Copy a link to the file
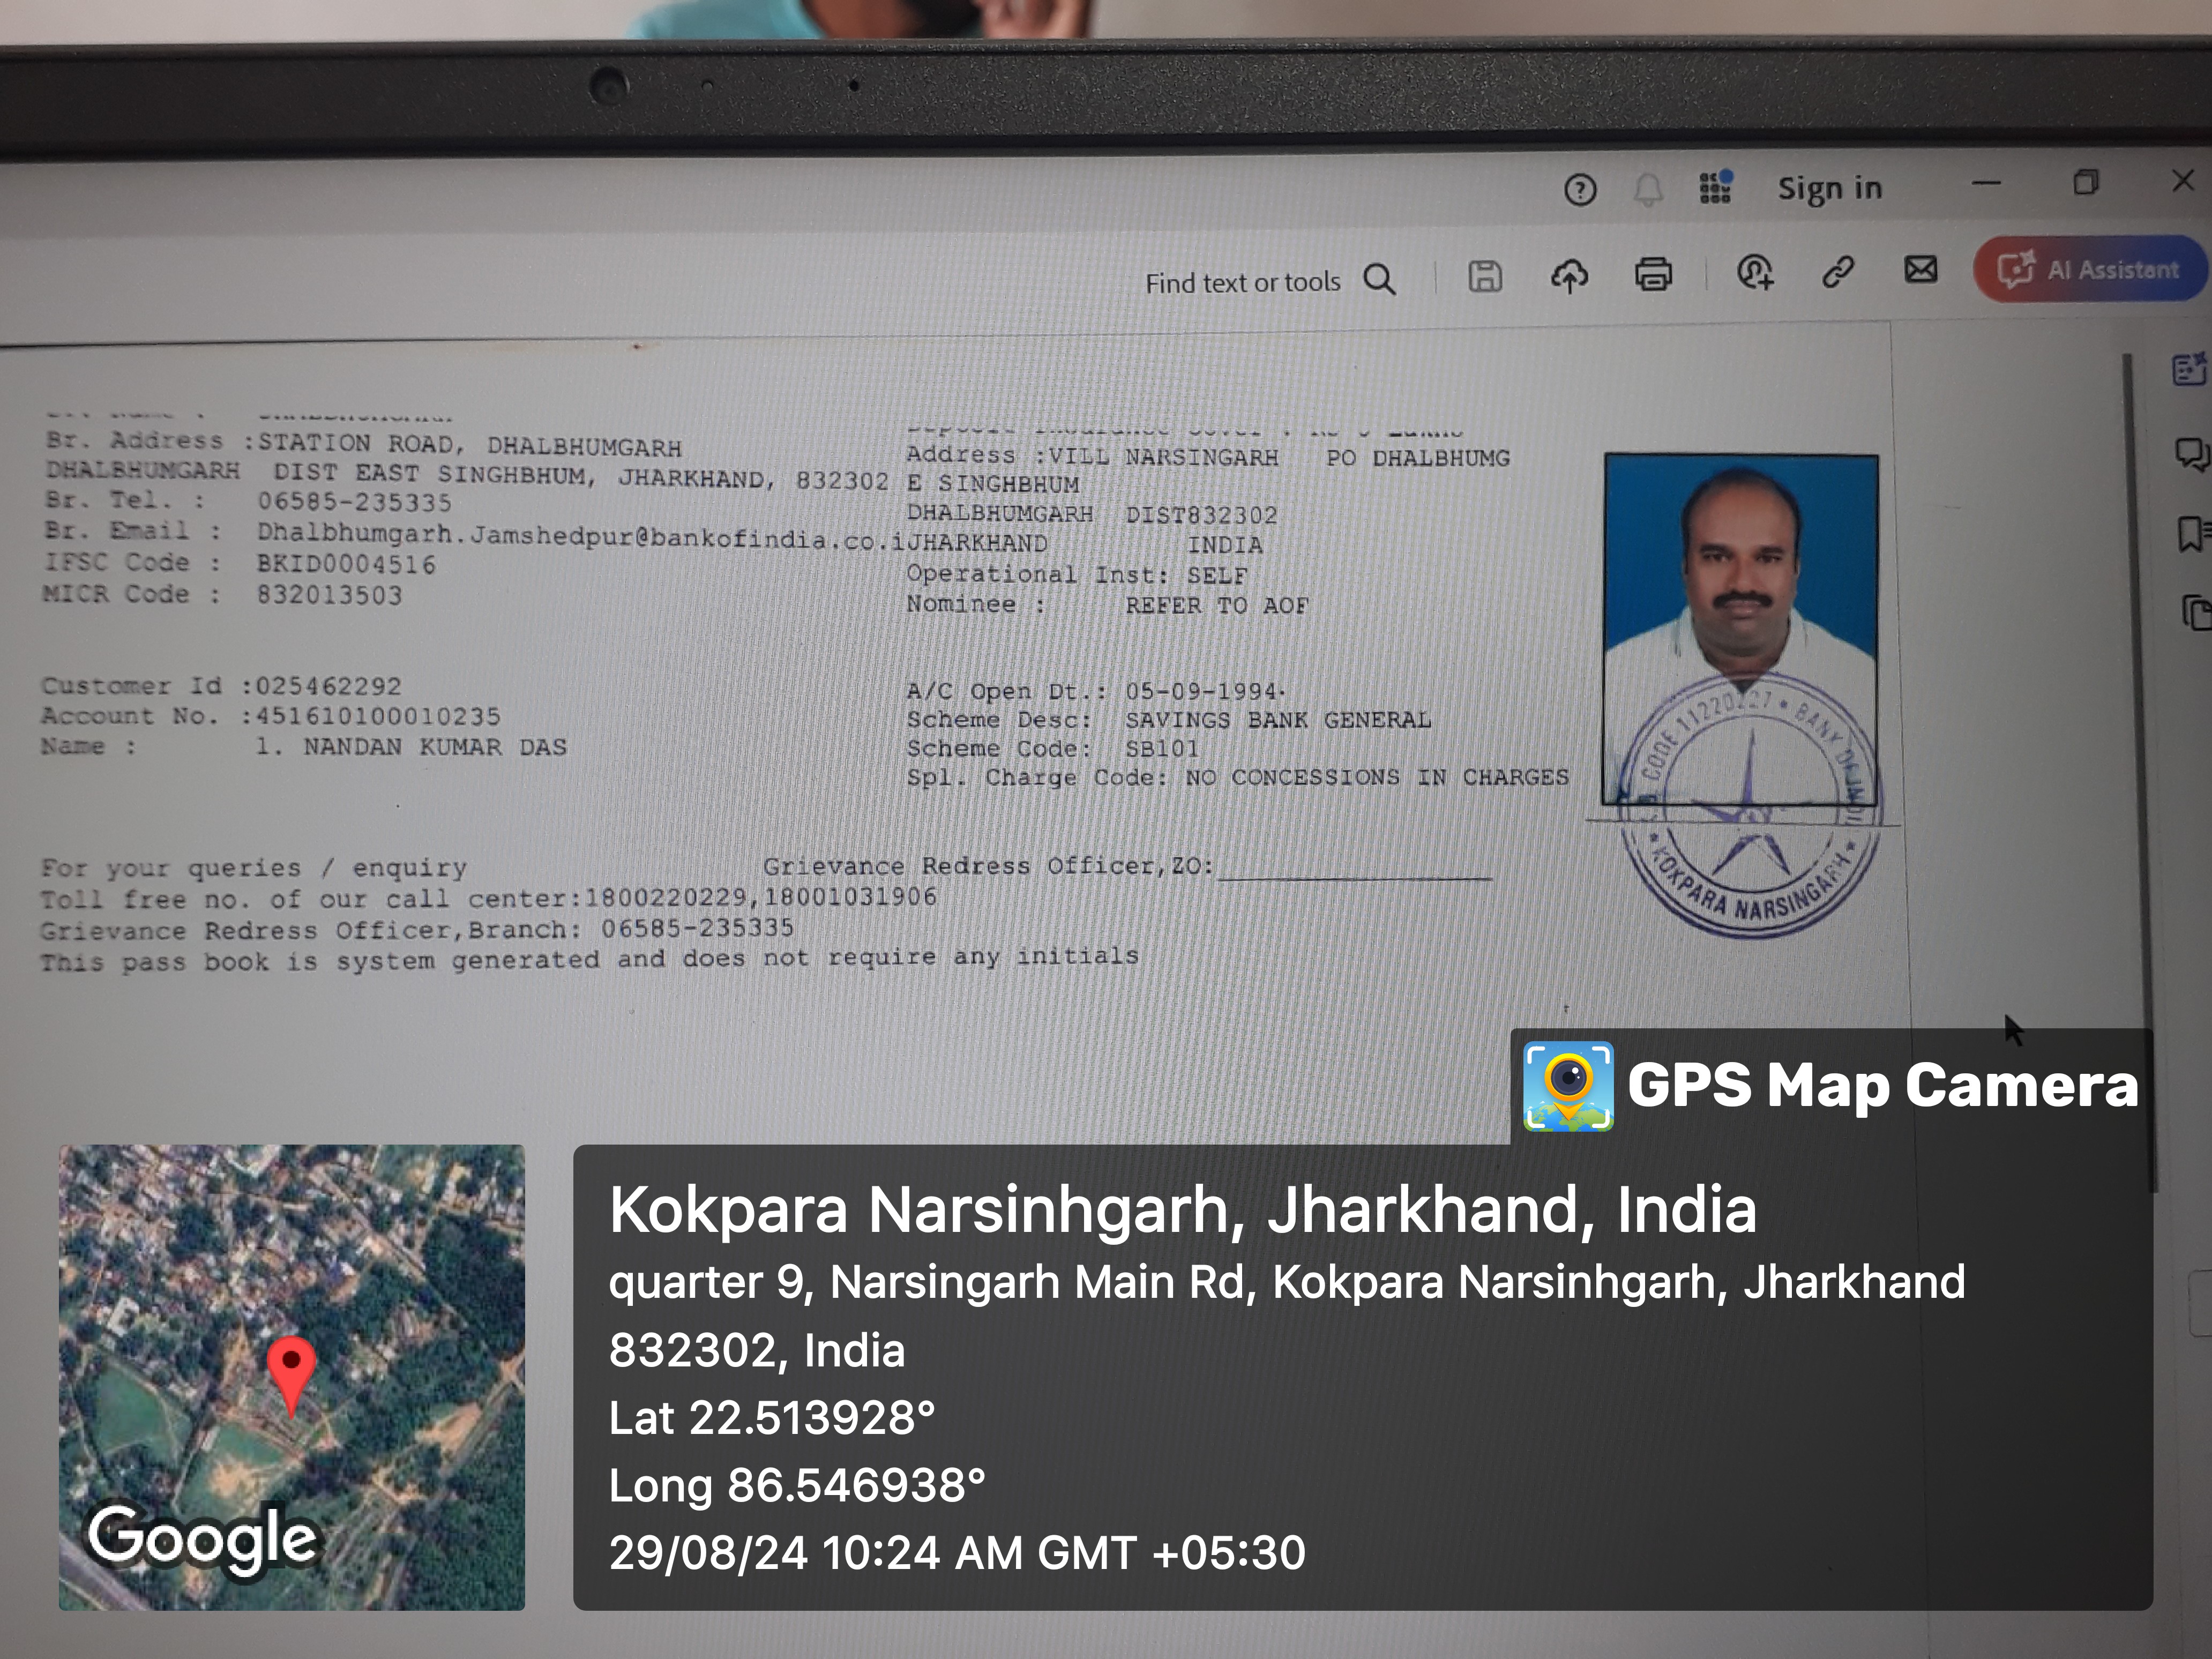The height and width of the screenshot is (1659, 2212). coord(1838,271)
